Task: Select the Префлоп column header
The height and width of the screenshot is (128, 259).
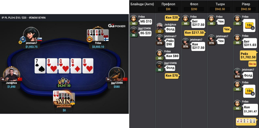Action: [x=168, y=4]
